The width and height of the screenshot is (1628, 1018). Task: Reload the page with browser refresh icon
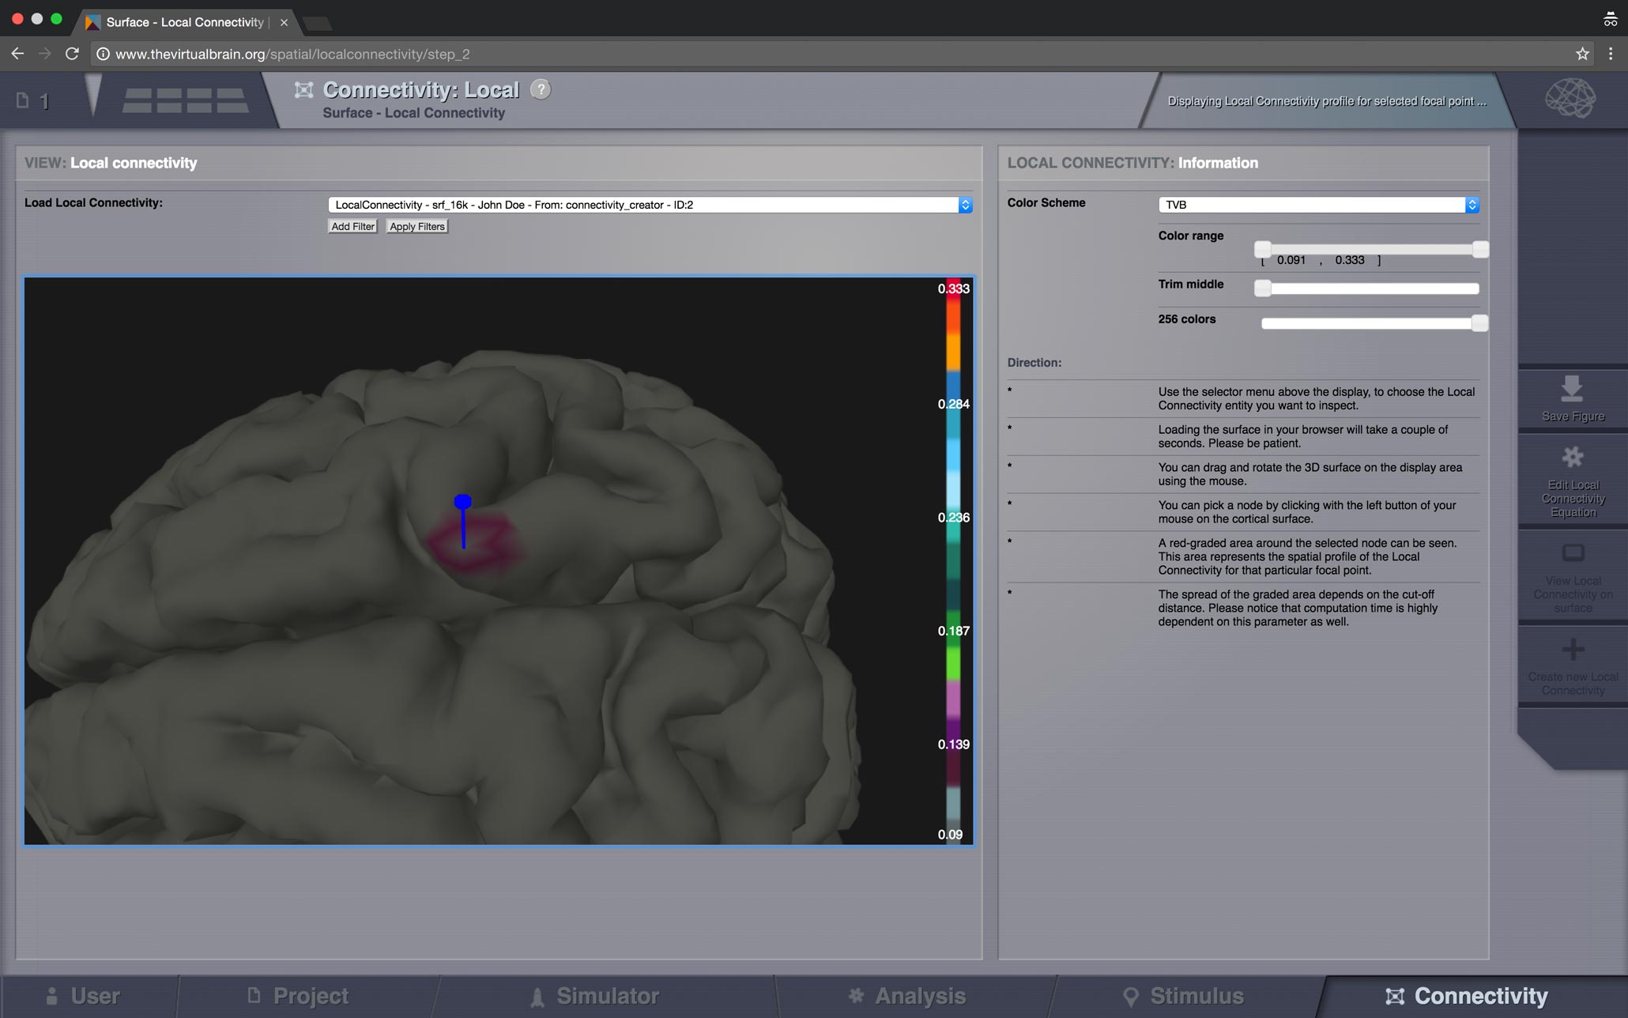pyautogui.click(x=72, y=54)
